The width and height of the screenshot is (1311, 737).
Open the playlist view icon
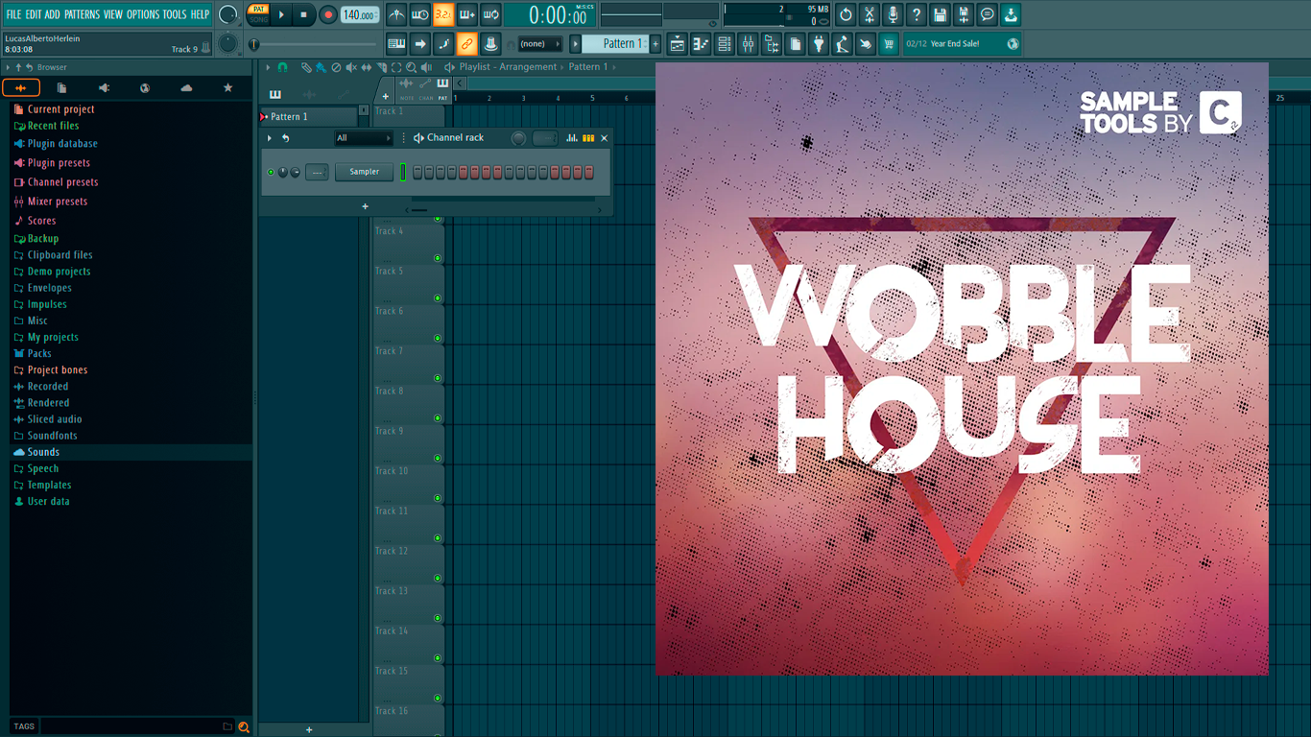(x=678, y=44)
